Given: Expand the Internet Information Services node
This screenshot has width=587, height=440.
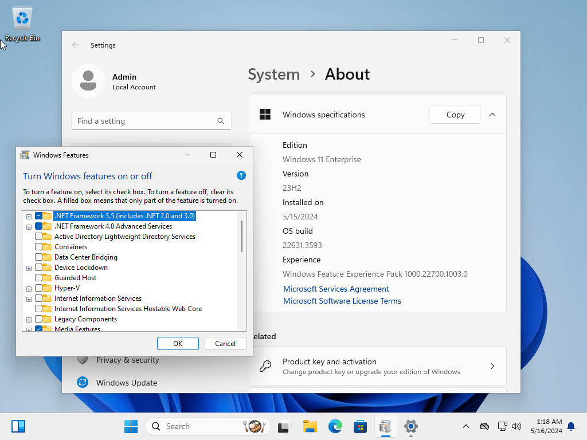Looking at the screenshot, I should [29, 298].
